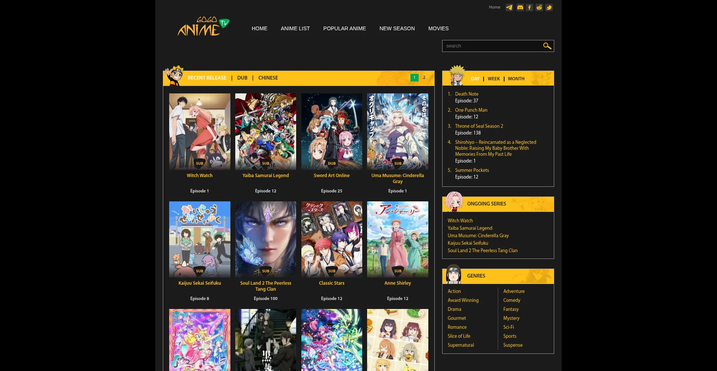Viewport: 717px width, 371px height.
Task: Select the Action genre
Action: pos(454,291)
